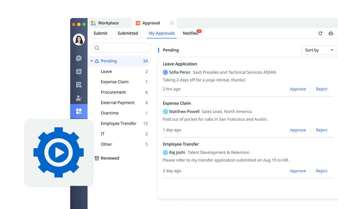Click Sofia Perez's avatar
Screen dimensions: 338x209
coord(165,72)
